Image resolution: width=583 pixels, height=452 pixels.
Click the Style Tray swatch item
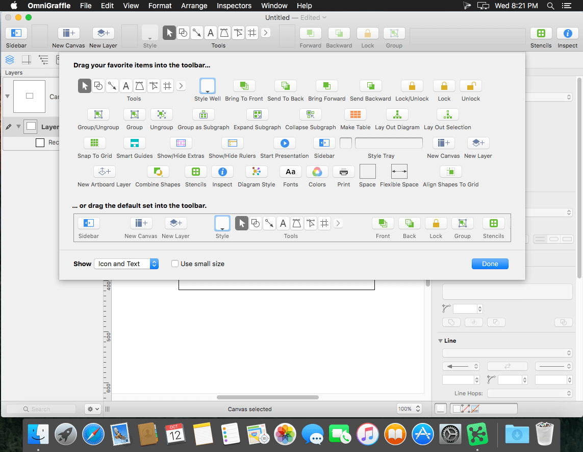[x=381, y=143]
